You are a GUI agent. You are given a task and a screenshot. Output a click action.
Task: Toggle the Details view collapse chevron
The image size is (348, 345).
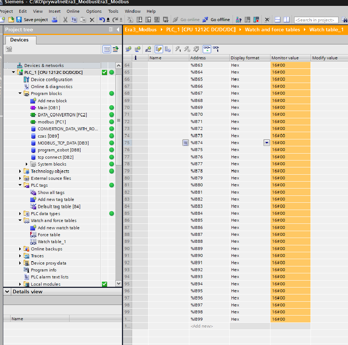click(7, 292)
